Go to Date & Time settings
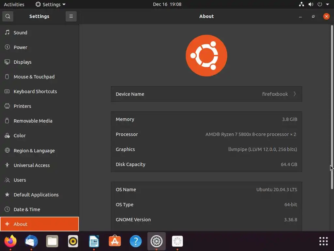Screen dimensions: 334x251 (39, 209)
